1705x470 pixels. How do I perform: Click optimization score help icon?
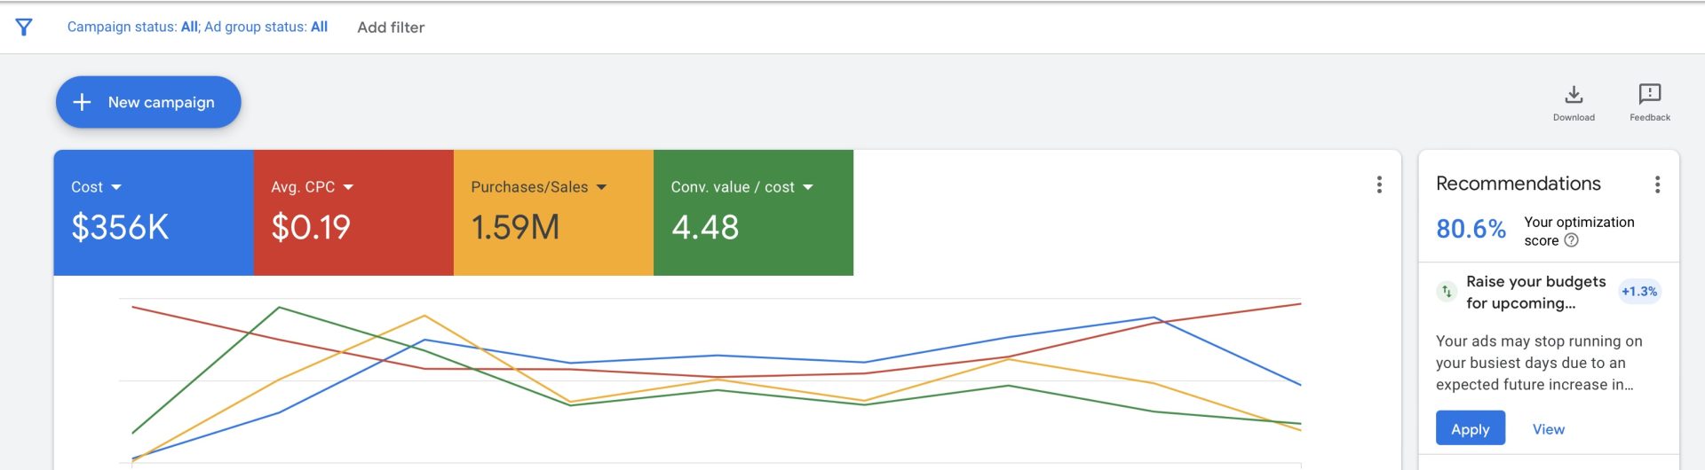[1571, 240]
